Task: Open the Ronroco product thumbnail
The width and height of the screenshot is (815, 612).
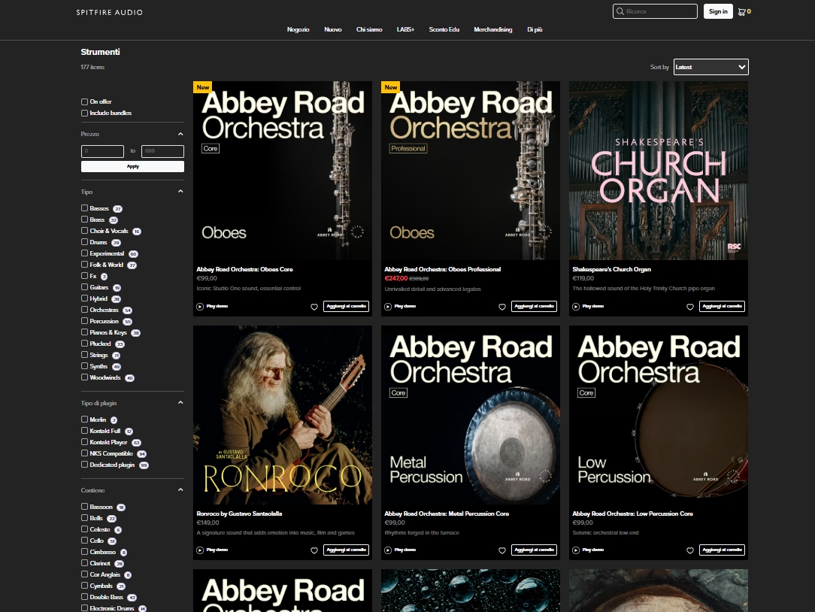Action: [282, 415]
